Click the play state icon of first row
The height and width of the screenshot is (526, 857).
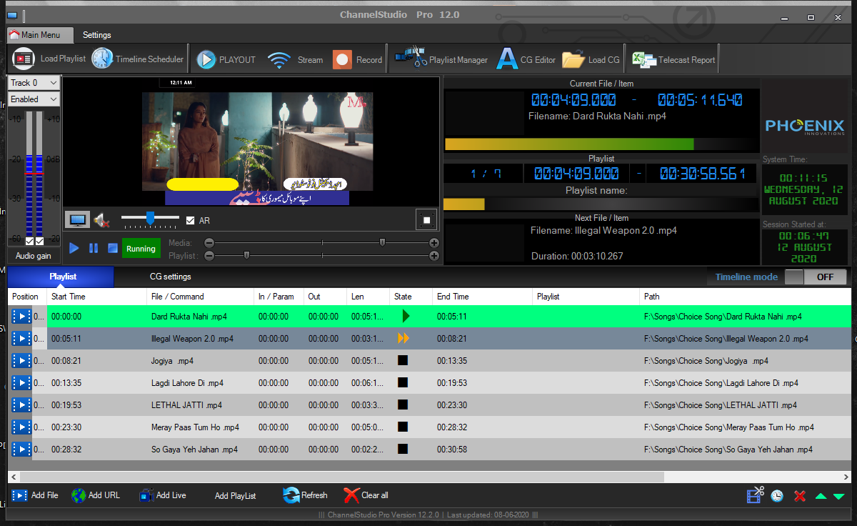[x=406, y=316]
